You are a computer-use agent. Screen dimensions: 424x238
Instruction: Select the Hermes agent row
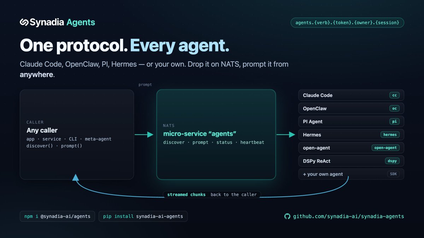click(351, 135)
